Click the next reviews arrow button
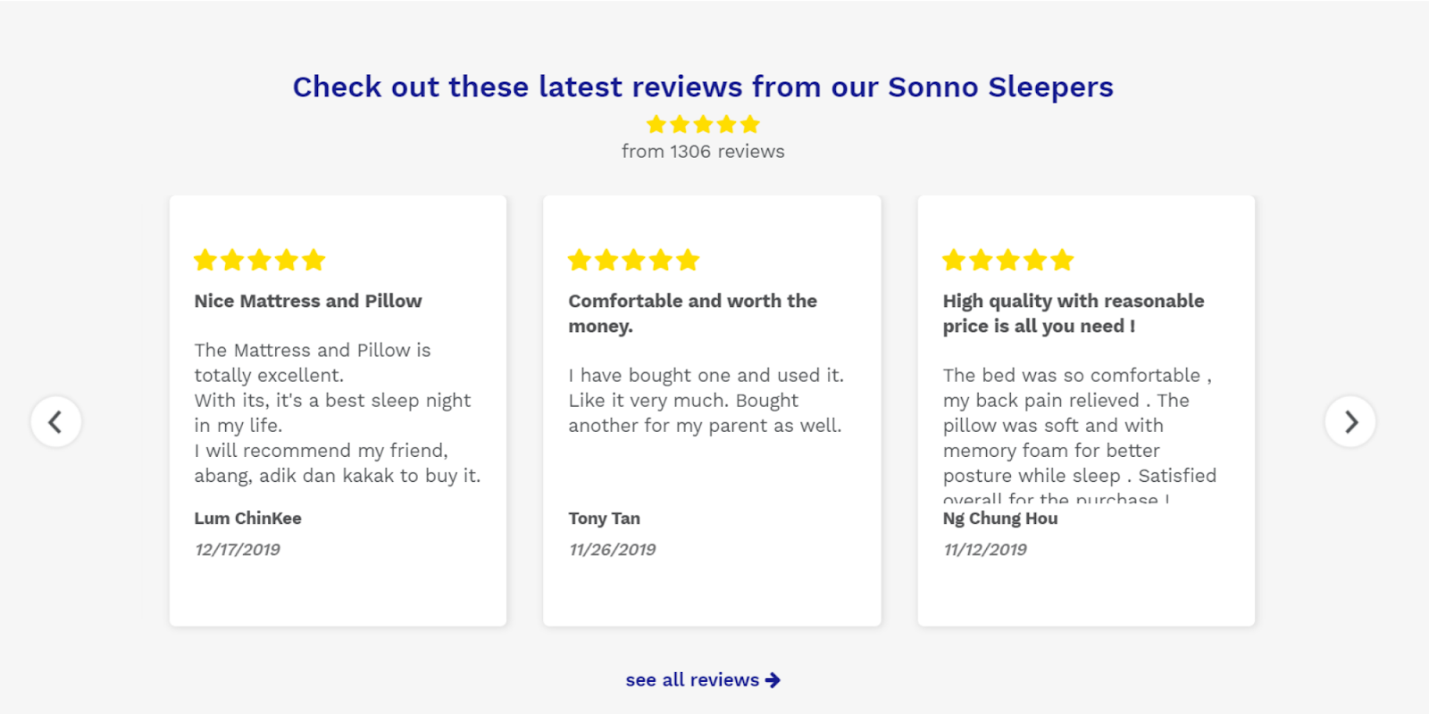The image size is (1429, 714). [1350, 421]
